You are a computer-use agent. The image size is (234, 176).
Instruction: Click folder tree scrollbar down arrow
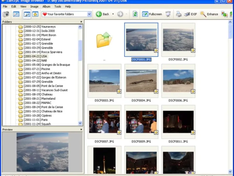[80, 123]
